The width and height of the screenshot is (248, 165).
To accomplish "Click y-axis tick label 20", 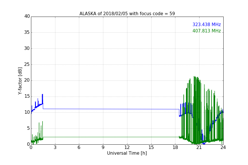I will tap(27, 80).
